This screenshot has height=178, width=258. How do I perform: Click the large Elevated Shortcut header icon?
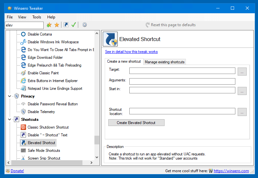click(x=110, y=39)
